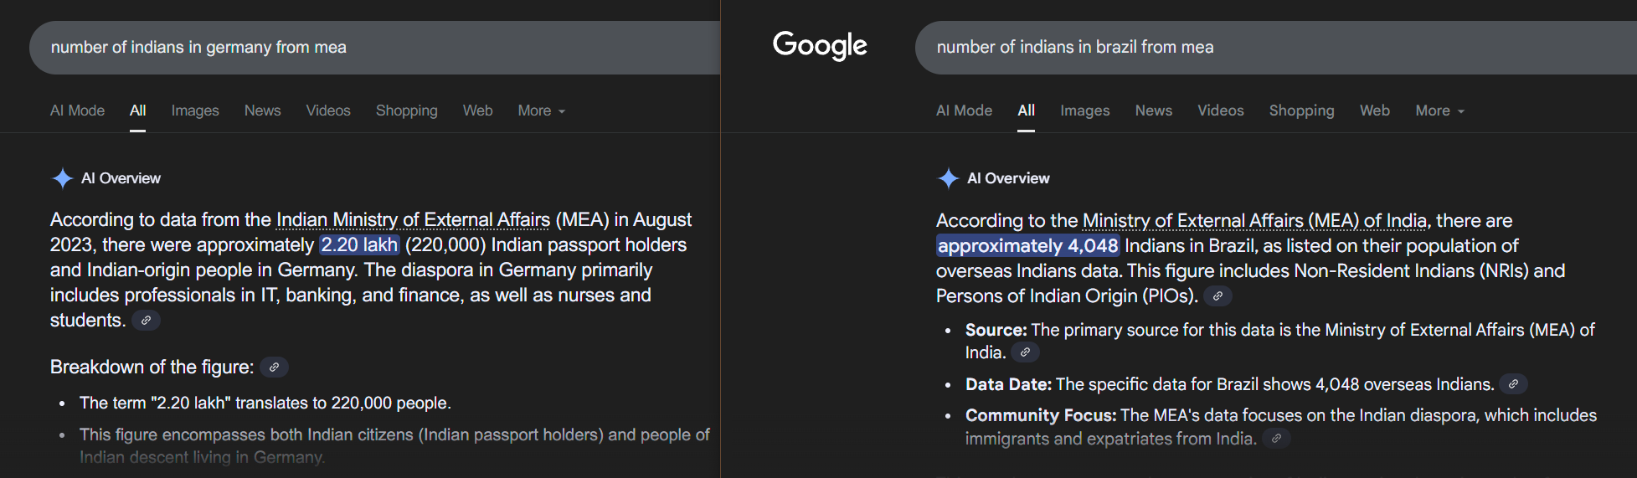Open News tab in Brazil search
Screen dimensions: 1637x478
[x=1153, y=111]
